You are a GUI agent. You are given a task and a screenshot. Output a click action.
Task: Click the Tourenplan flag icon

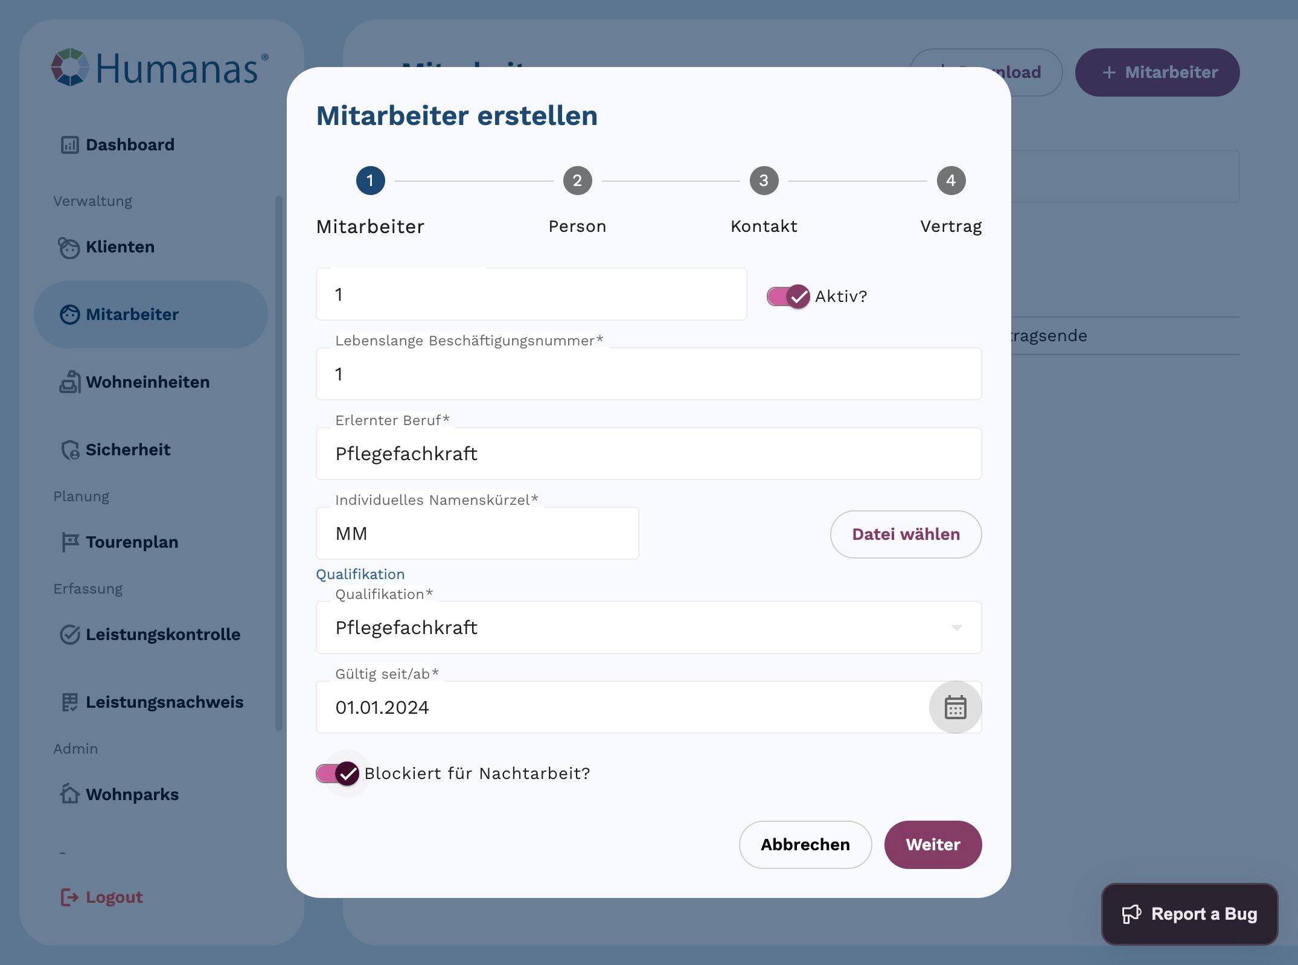(x=70, y=542)
